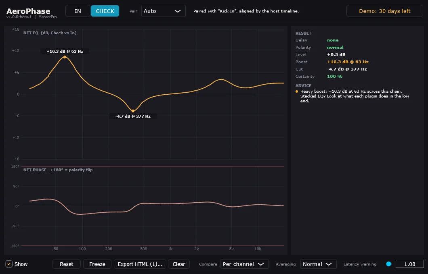Click the +10.3 dB @ 63 Hz peak marker
The image size is (428, 274).
(x=65, y=57)
